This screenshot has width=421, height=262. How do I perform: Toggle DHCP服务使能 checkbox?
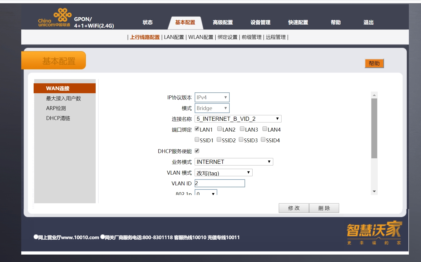click(197, 151)
